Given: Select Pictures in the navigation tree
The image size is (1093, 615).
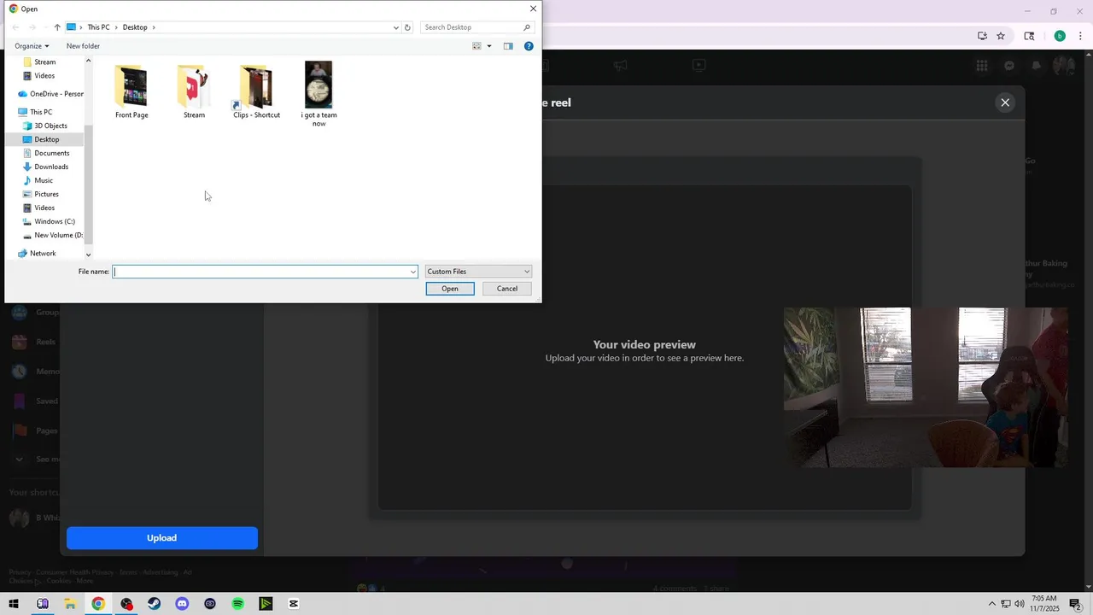Looking at the screenshot, I should coord(46,194).
